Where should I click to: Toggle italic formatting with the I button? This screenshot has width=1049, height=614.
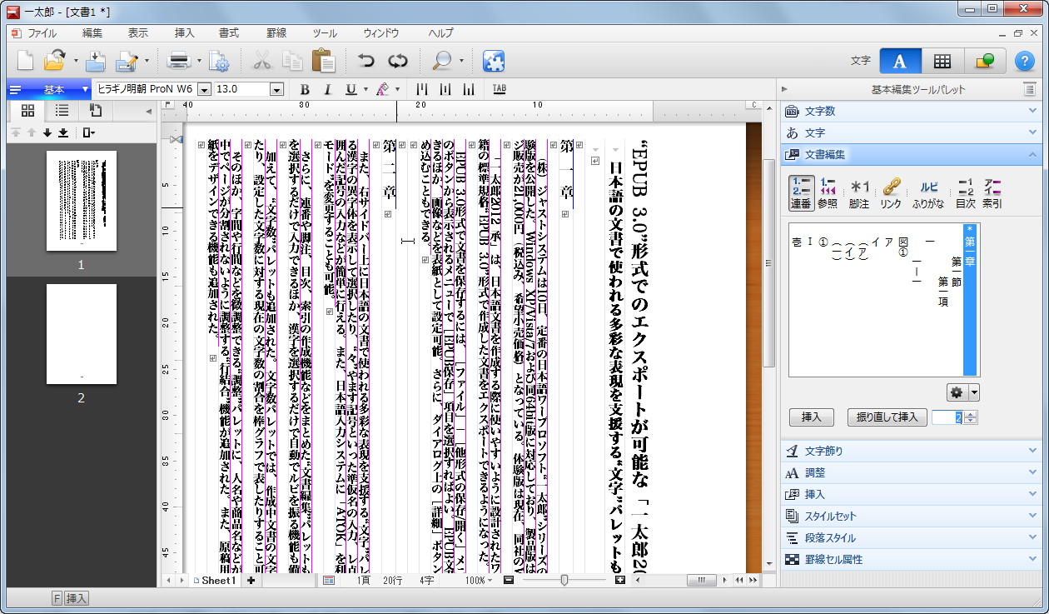[328, 89]
